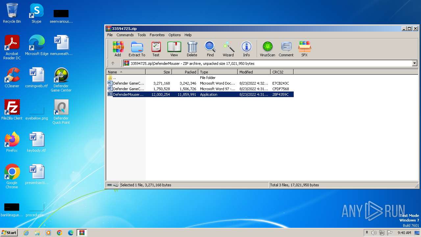421x237 pixels.
Task: Click the Add toolbar icon in WinRAR
Action: [x=118, y=49]
